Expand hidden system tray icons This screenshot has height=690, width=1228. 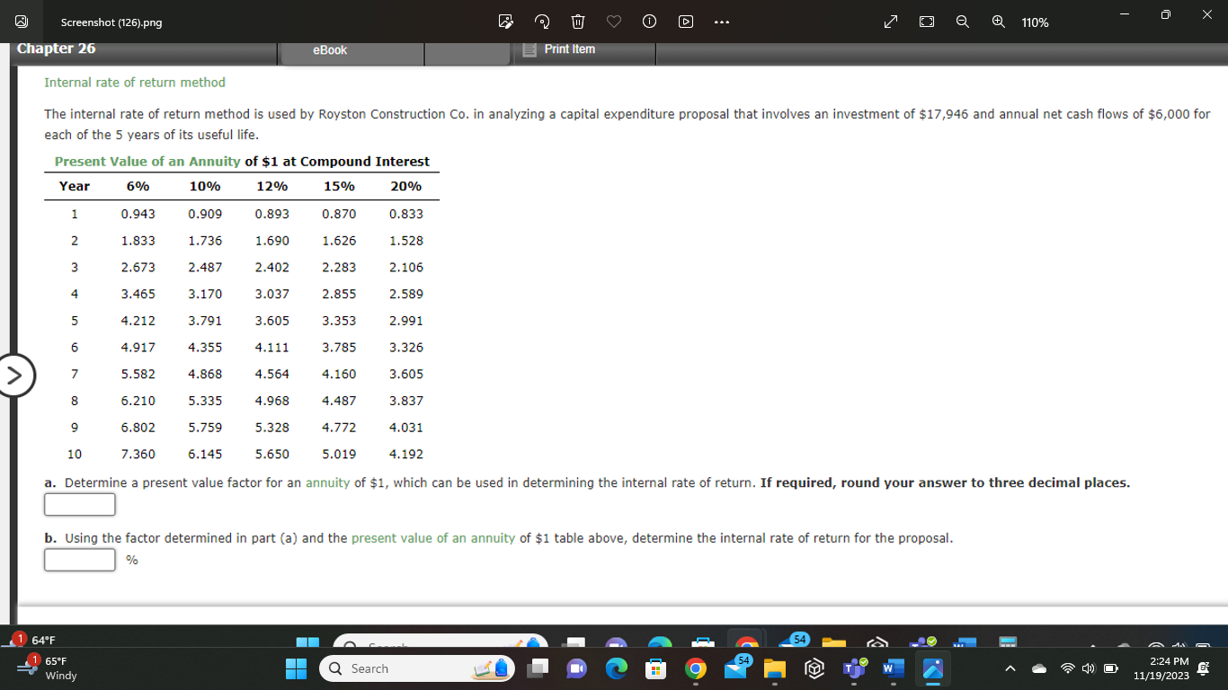click(1010, 668)
